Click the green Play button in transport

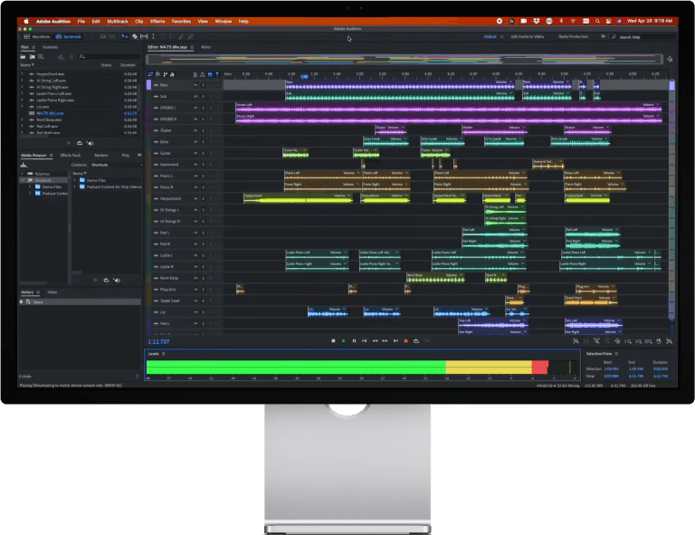[x=344, y=341]
